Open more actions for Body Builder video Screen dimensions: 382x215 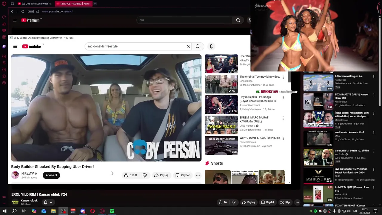pos(198,175)
